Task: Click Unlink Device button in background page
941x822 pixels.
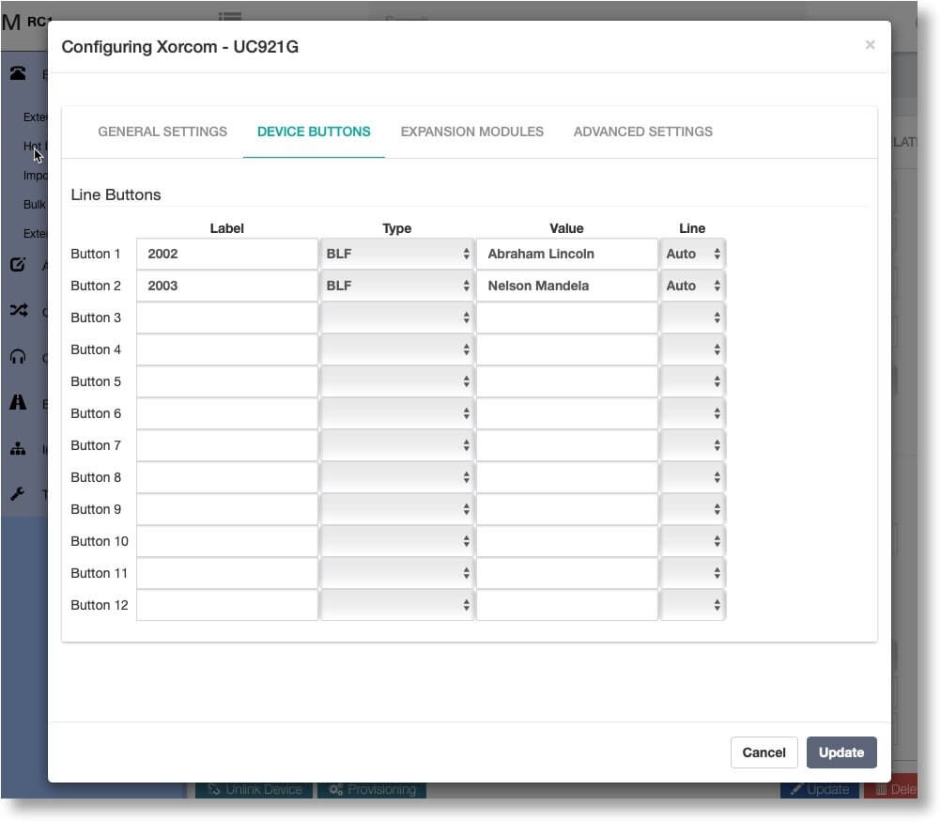Action: click(254, 789)
